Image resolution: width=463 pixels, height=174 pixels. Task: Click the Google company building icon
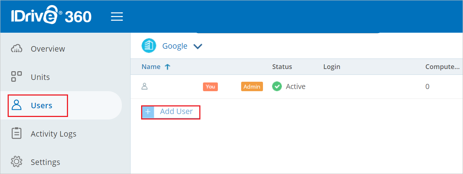point(148,46)
